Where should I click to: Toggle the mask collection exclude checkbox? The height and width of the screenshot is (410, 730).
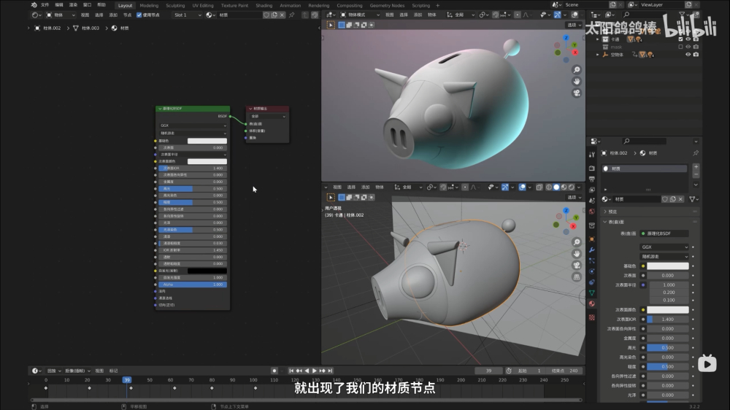680,47
